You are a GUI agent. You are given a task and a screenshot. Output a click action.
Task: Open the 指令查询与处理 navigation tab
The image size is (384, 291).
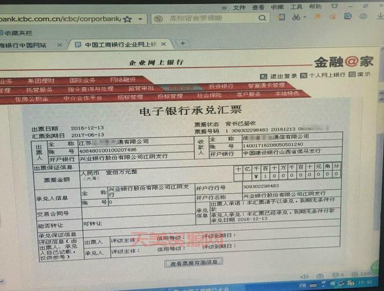91,90
